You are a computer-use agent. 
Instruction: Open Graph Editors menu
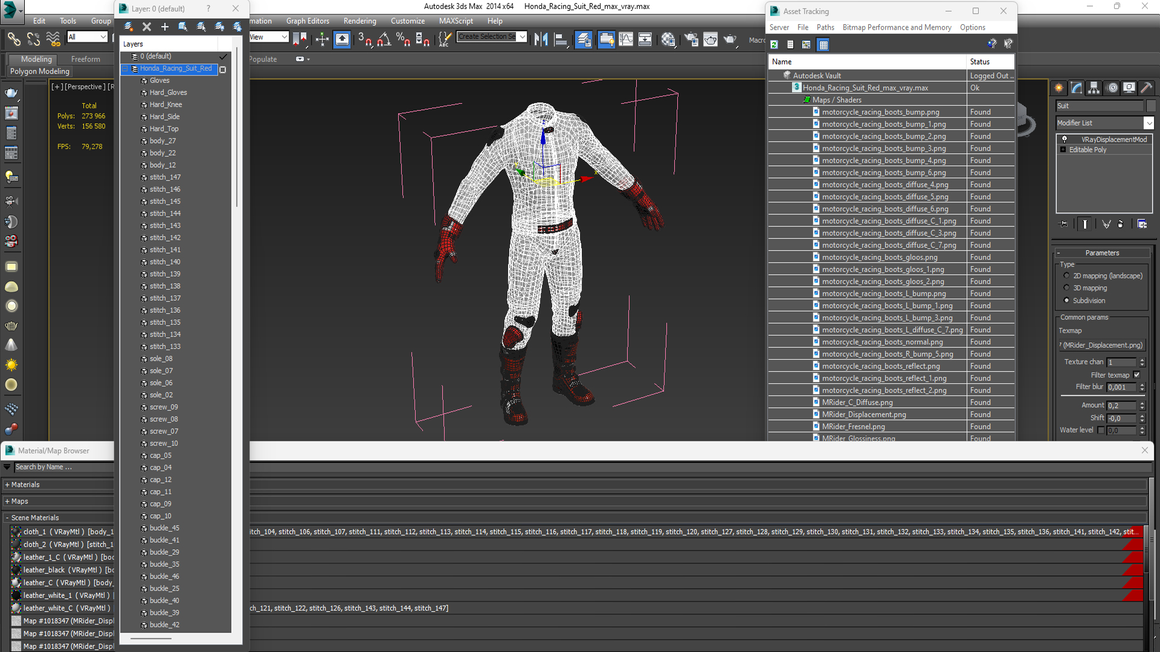[x=308, y=21]
